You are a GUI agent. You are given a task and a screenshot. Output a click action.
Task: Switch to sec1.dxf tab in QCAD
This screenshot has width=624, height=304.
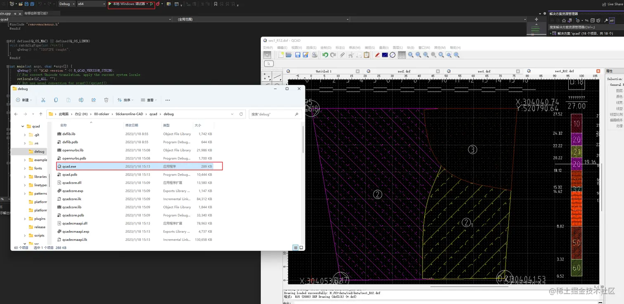coord(484,71)
